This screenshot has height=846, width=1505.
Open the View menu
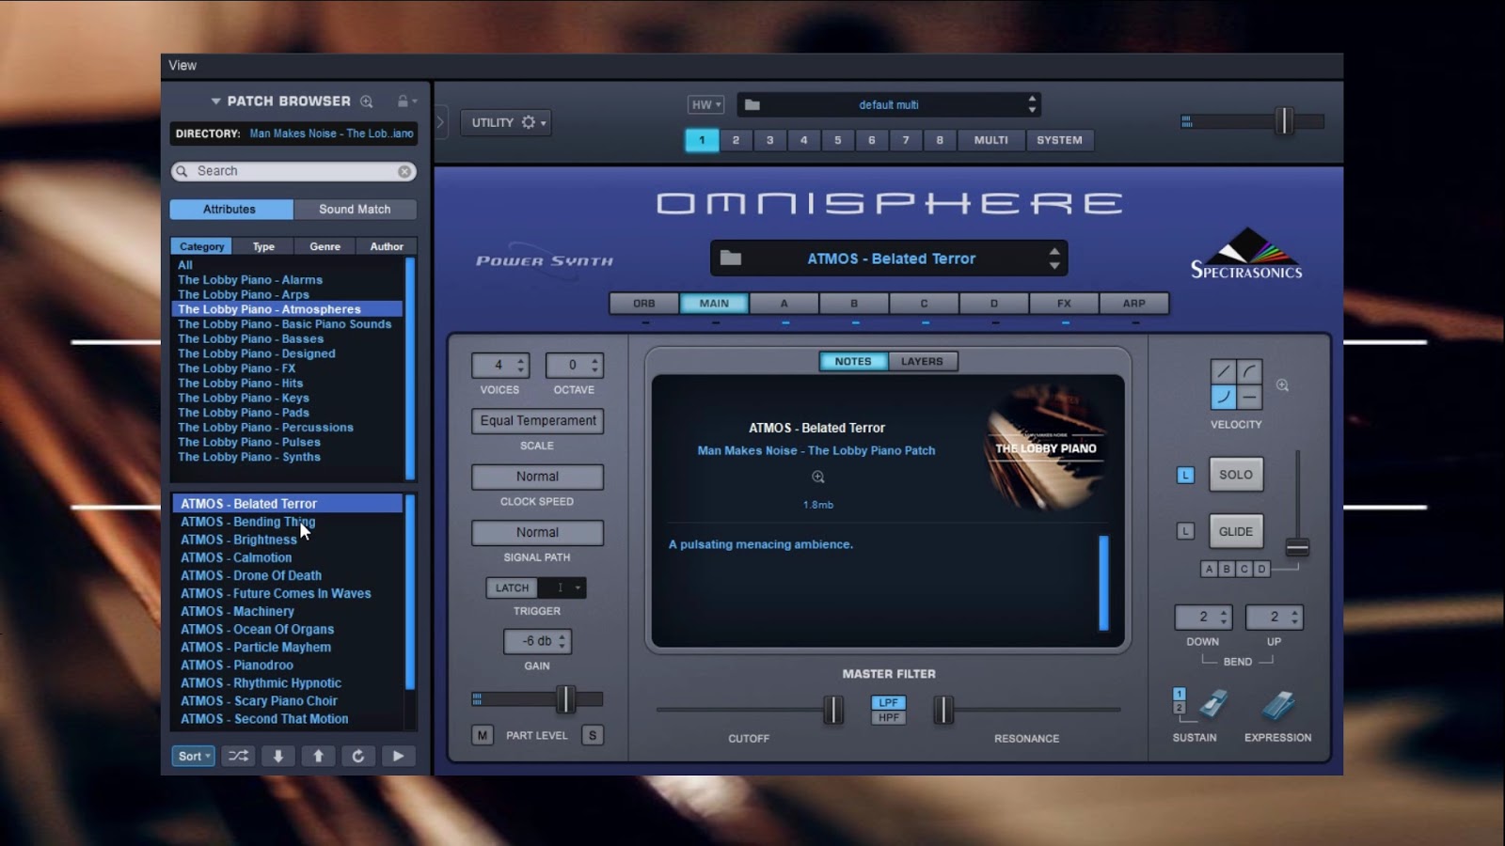point(182,65)
